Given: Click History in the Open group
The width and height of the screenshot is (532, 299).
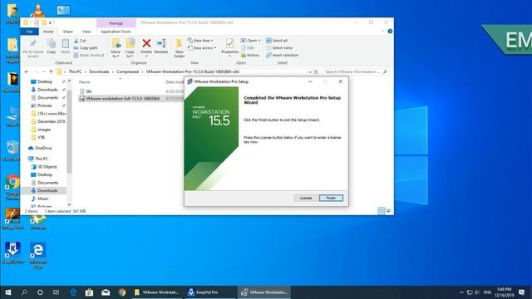Looking at the screenshot, I should [x=250, y=56].
